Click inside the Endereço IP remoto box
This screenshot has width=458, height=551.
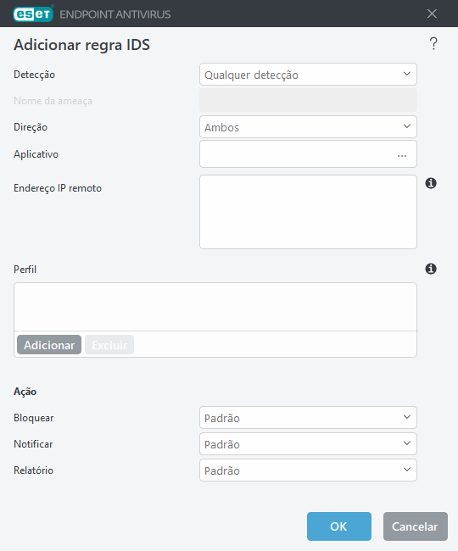point(308,212)
